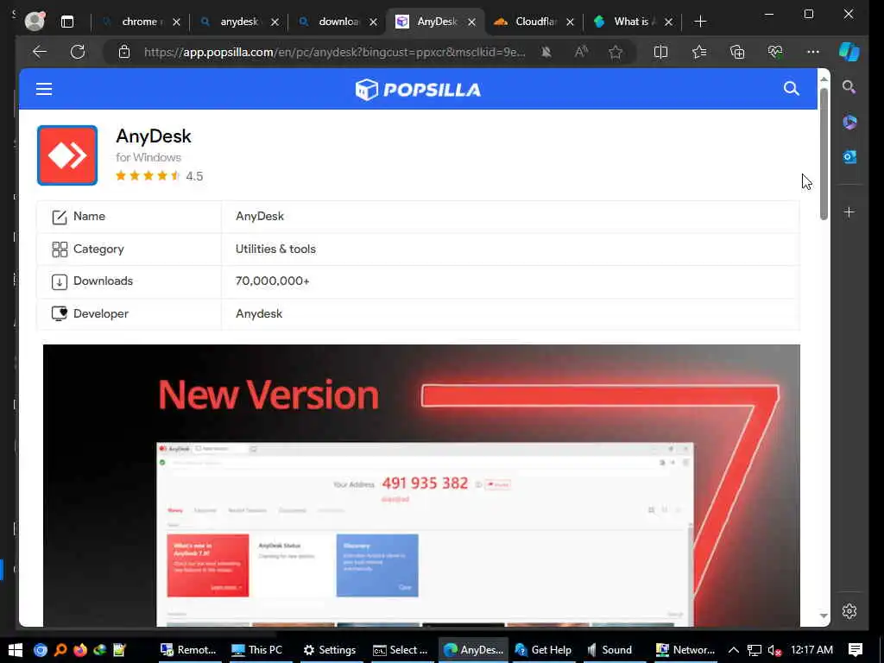The height and width of the screenshot is (663, 884).
Task: Open tab actions menu
Action: pyautogui.click(x=67, y=22)
